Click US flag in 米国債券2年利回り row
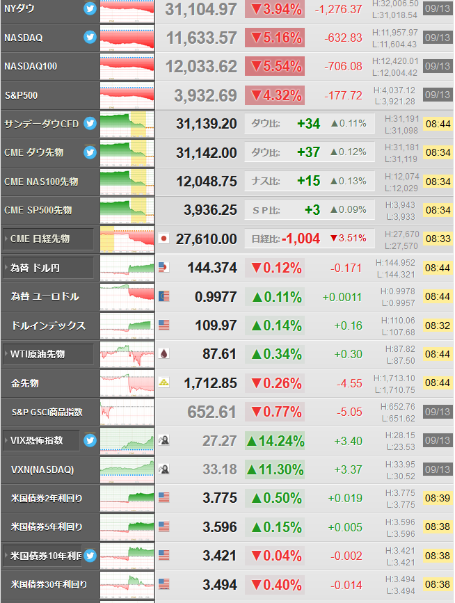 coord(164,497)
